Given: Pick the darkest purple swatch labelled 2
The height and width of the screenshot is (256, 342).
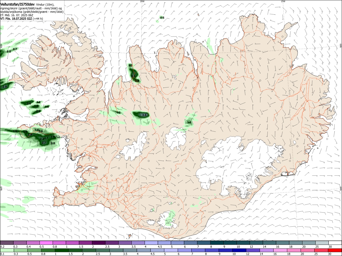Looking at the screenshot, I should (x=99, y=243).
